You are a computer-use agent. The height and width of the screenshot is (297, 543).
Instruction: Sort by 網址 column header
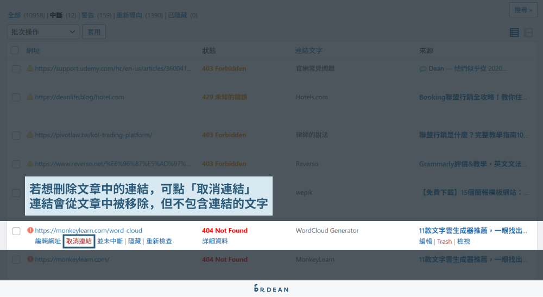(33, 50)
